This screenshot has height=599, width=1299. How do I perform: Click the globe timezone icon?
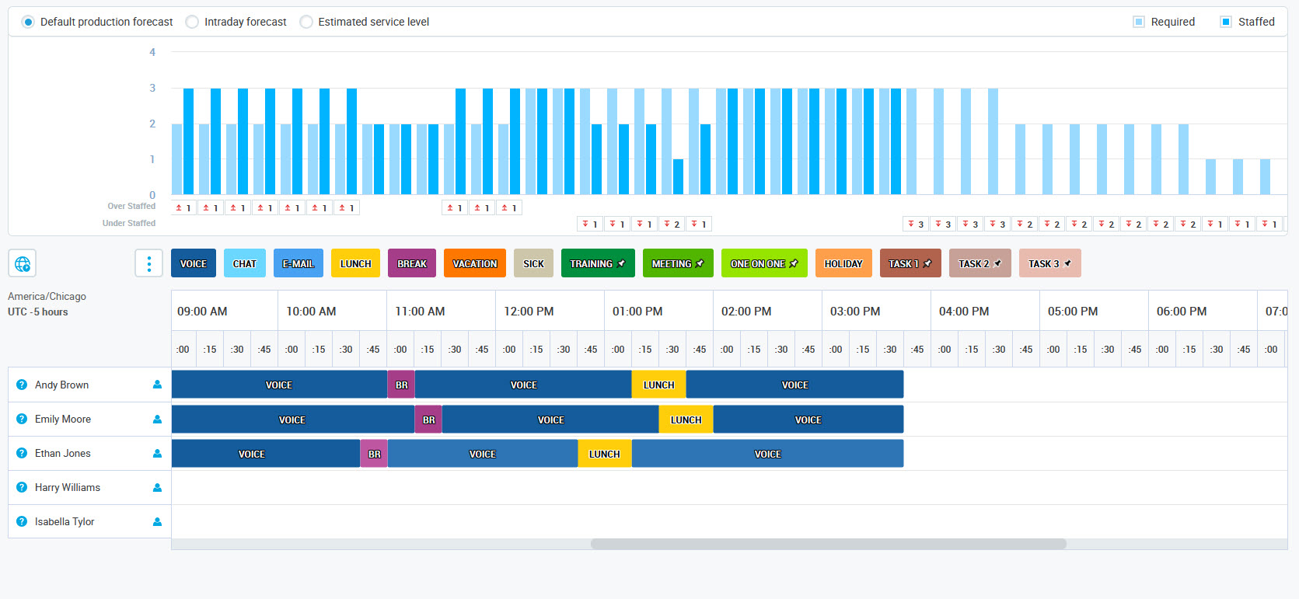click(x=23, y=263)
